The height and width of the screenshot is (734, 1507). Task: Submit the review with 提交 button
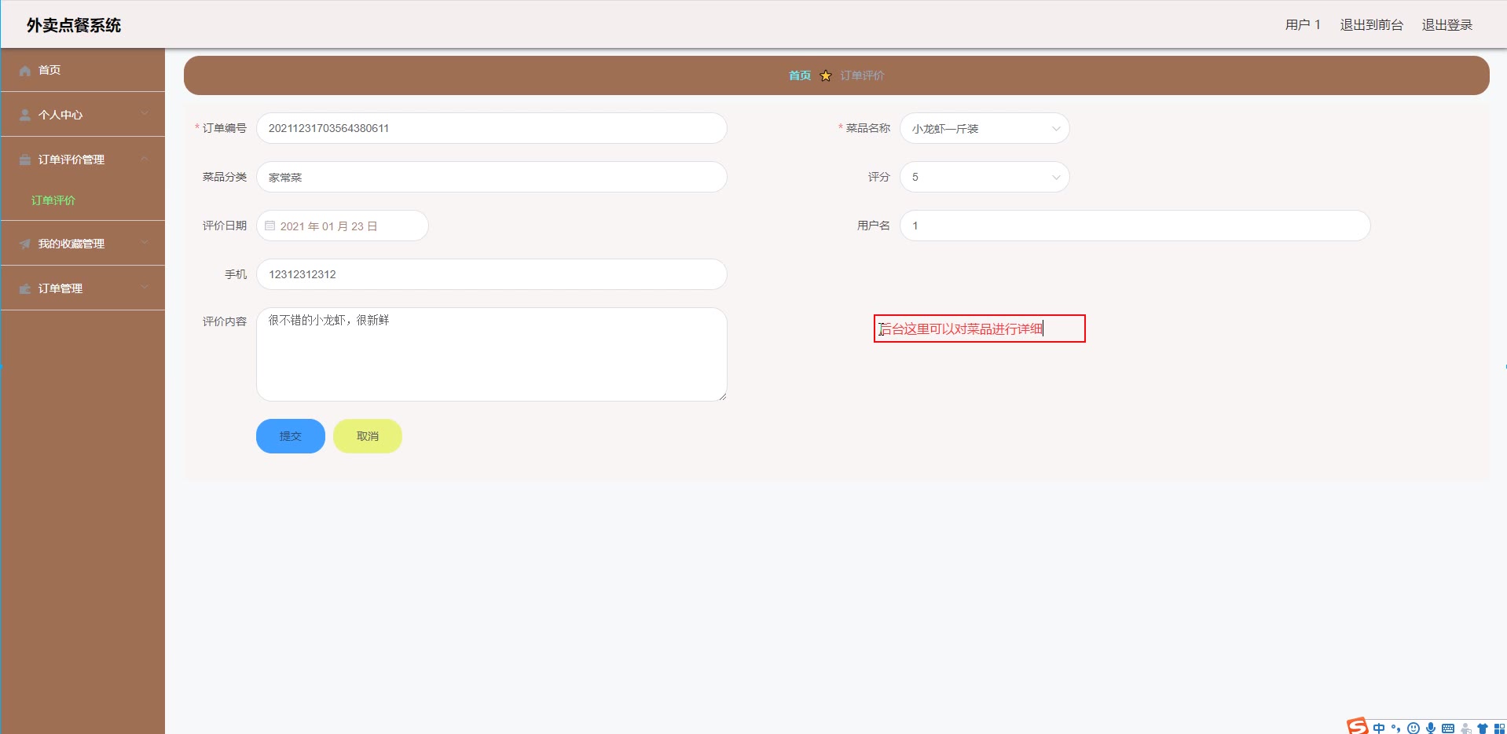(x=291, y=436)
